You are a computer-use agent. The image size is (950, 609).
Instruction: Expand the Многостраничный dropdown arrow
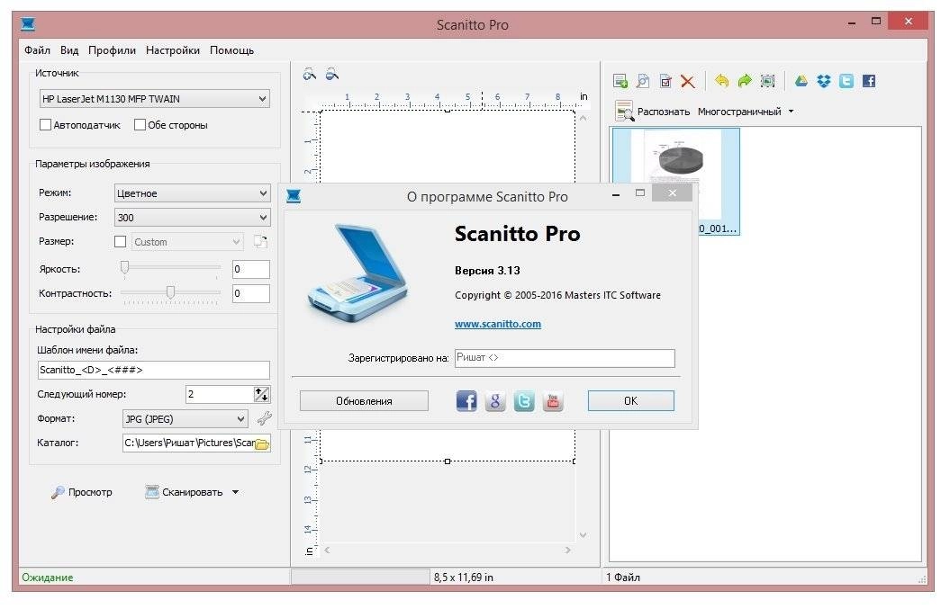(x=791, y=112)
